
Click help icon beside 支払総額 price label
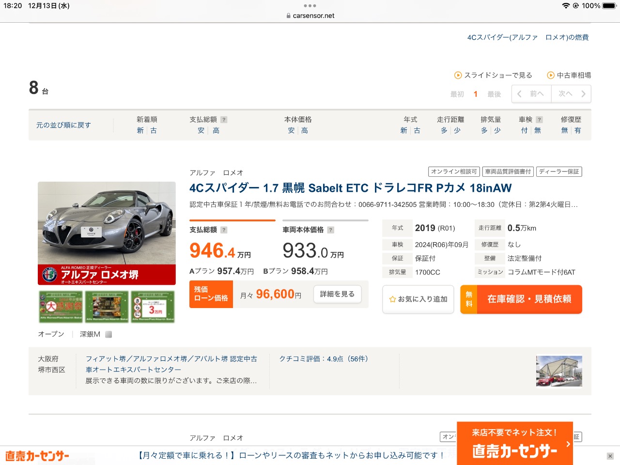[x=224, y=230]
